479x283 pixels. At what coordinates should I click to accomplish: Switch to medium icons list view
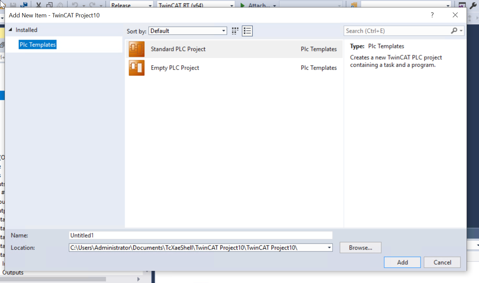pyautogui.click(x=247, y=31)
